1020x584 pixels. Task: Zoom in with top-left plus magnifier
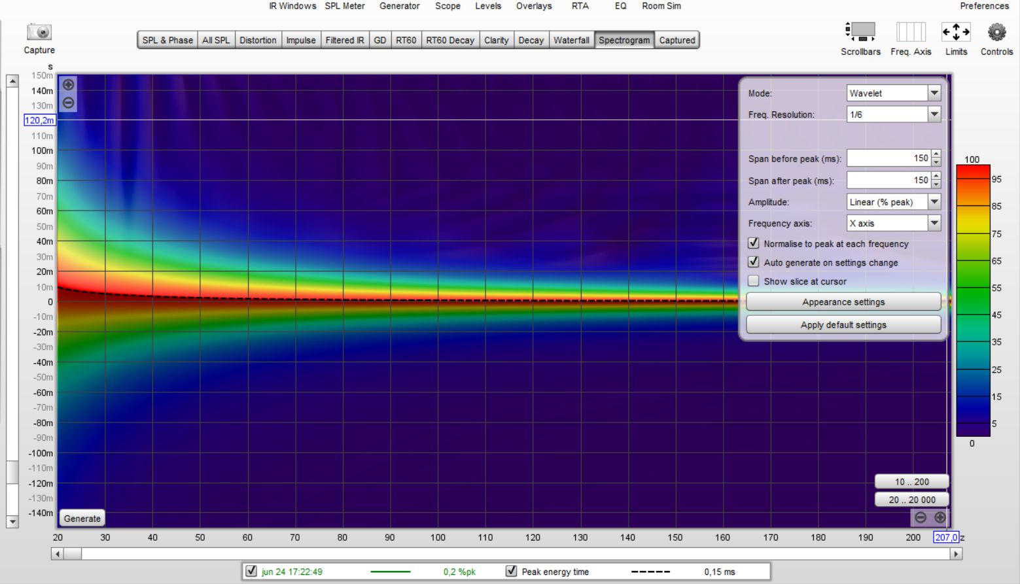tap(69, 85)
